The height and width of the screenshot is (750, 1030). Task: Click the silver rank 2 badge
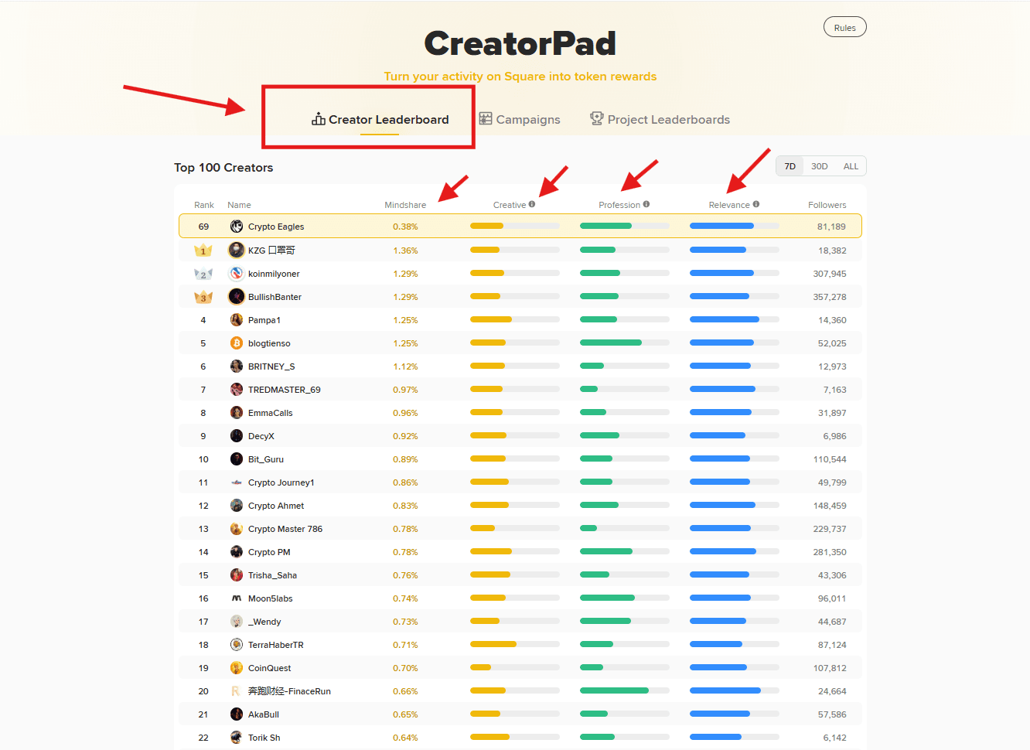[x=203, y=274]
